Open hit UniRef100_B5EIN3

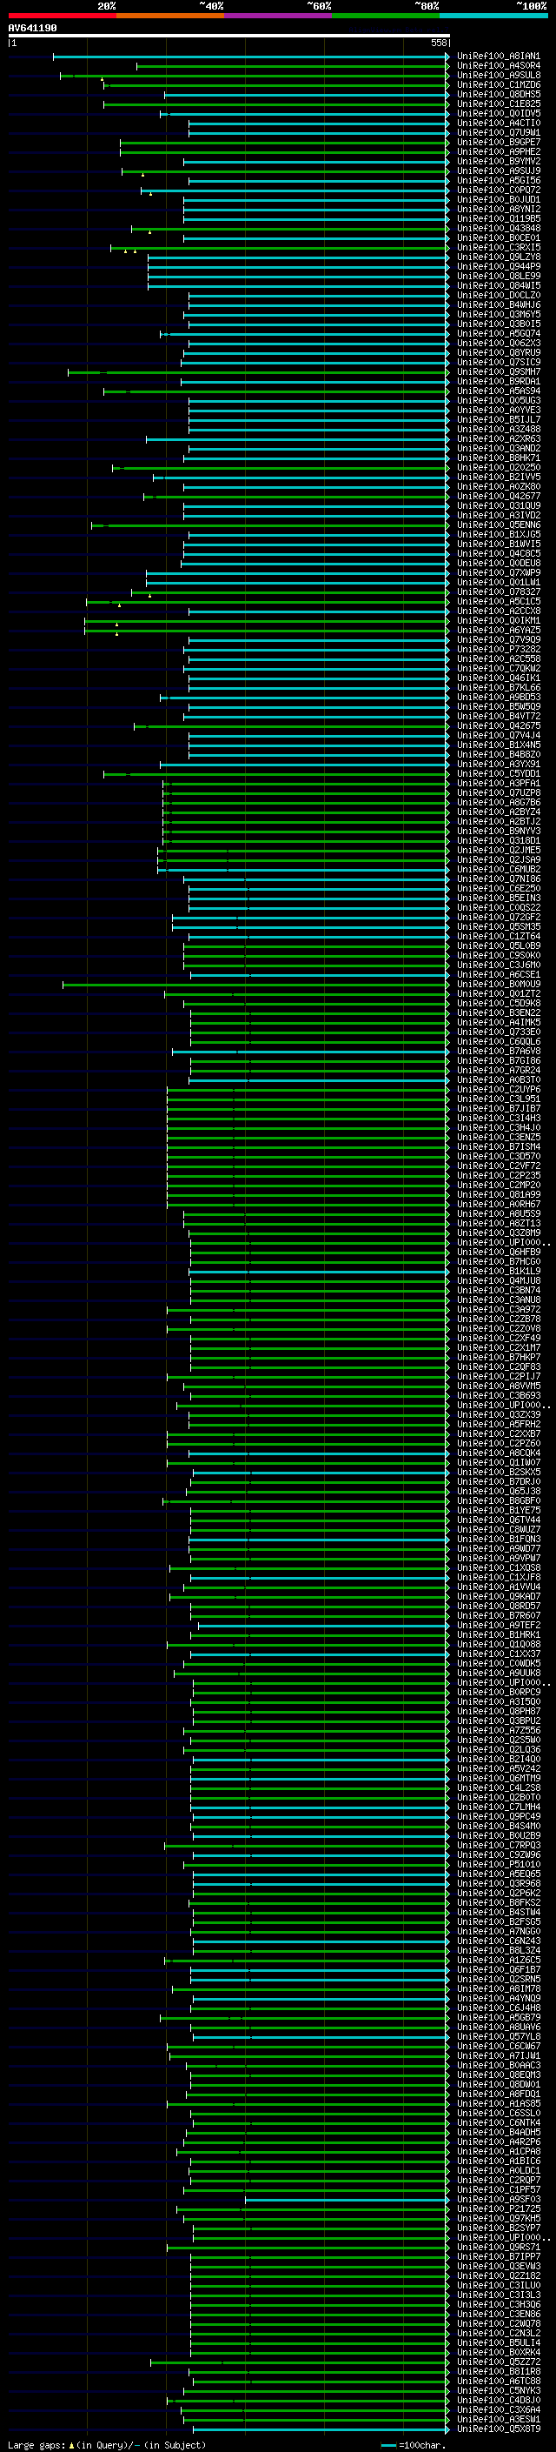point(498,898)
